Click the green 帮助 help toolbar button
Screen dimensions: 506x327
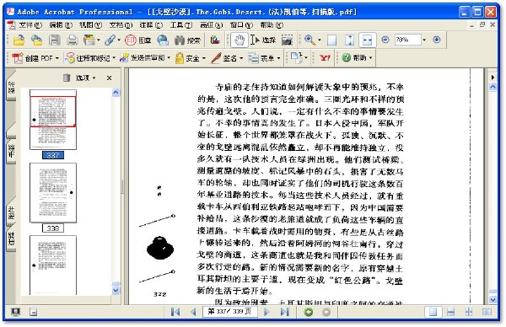click(x=358, y=57)
